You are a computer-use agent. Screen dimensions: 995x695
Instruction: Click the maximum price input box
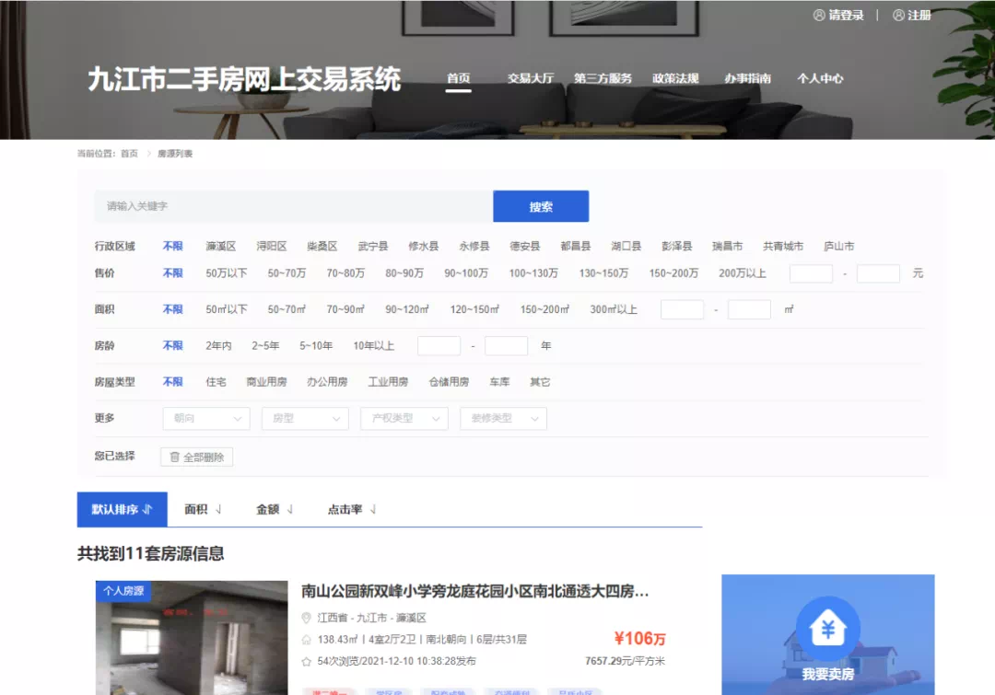pos(878,273)
